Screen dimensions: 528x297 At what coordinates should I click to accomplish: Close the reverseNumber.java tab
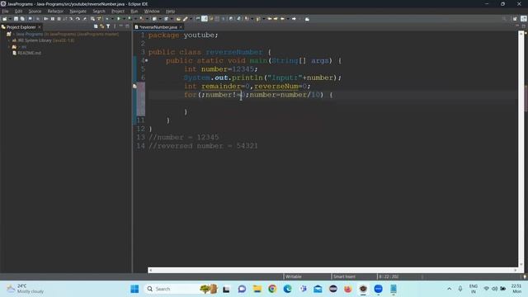181,27
